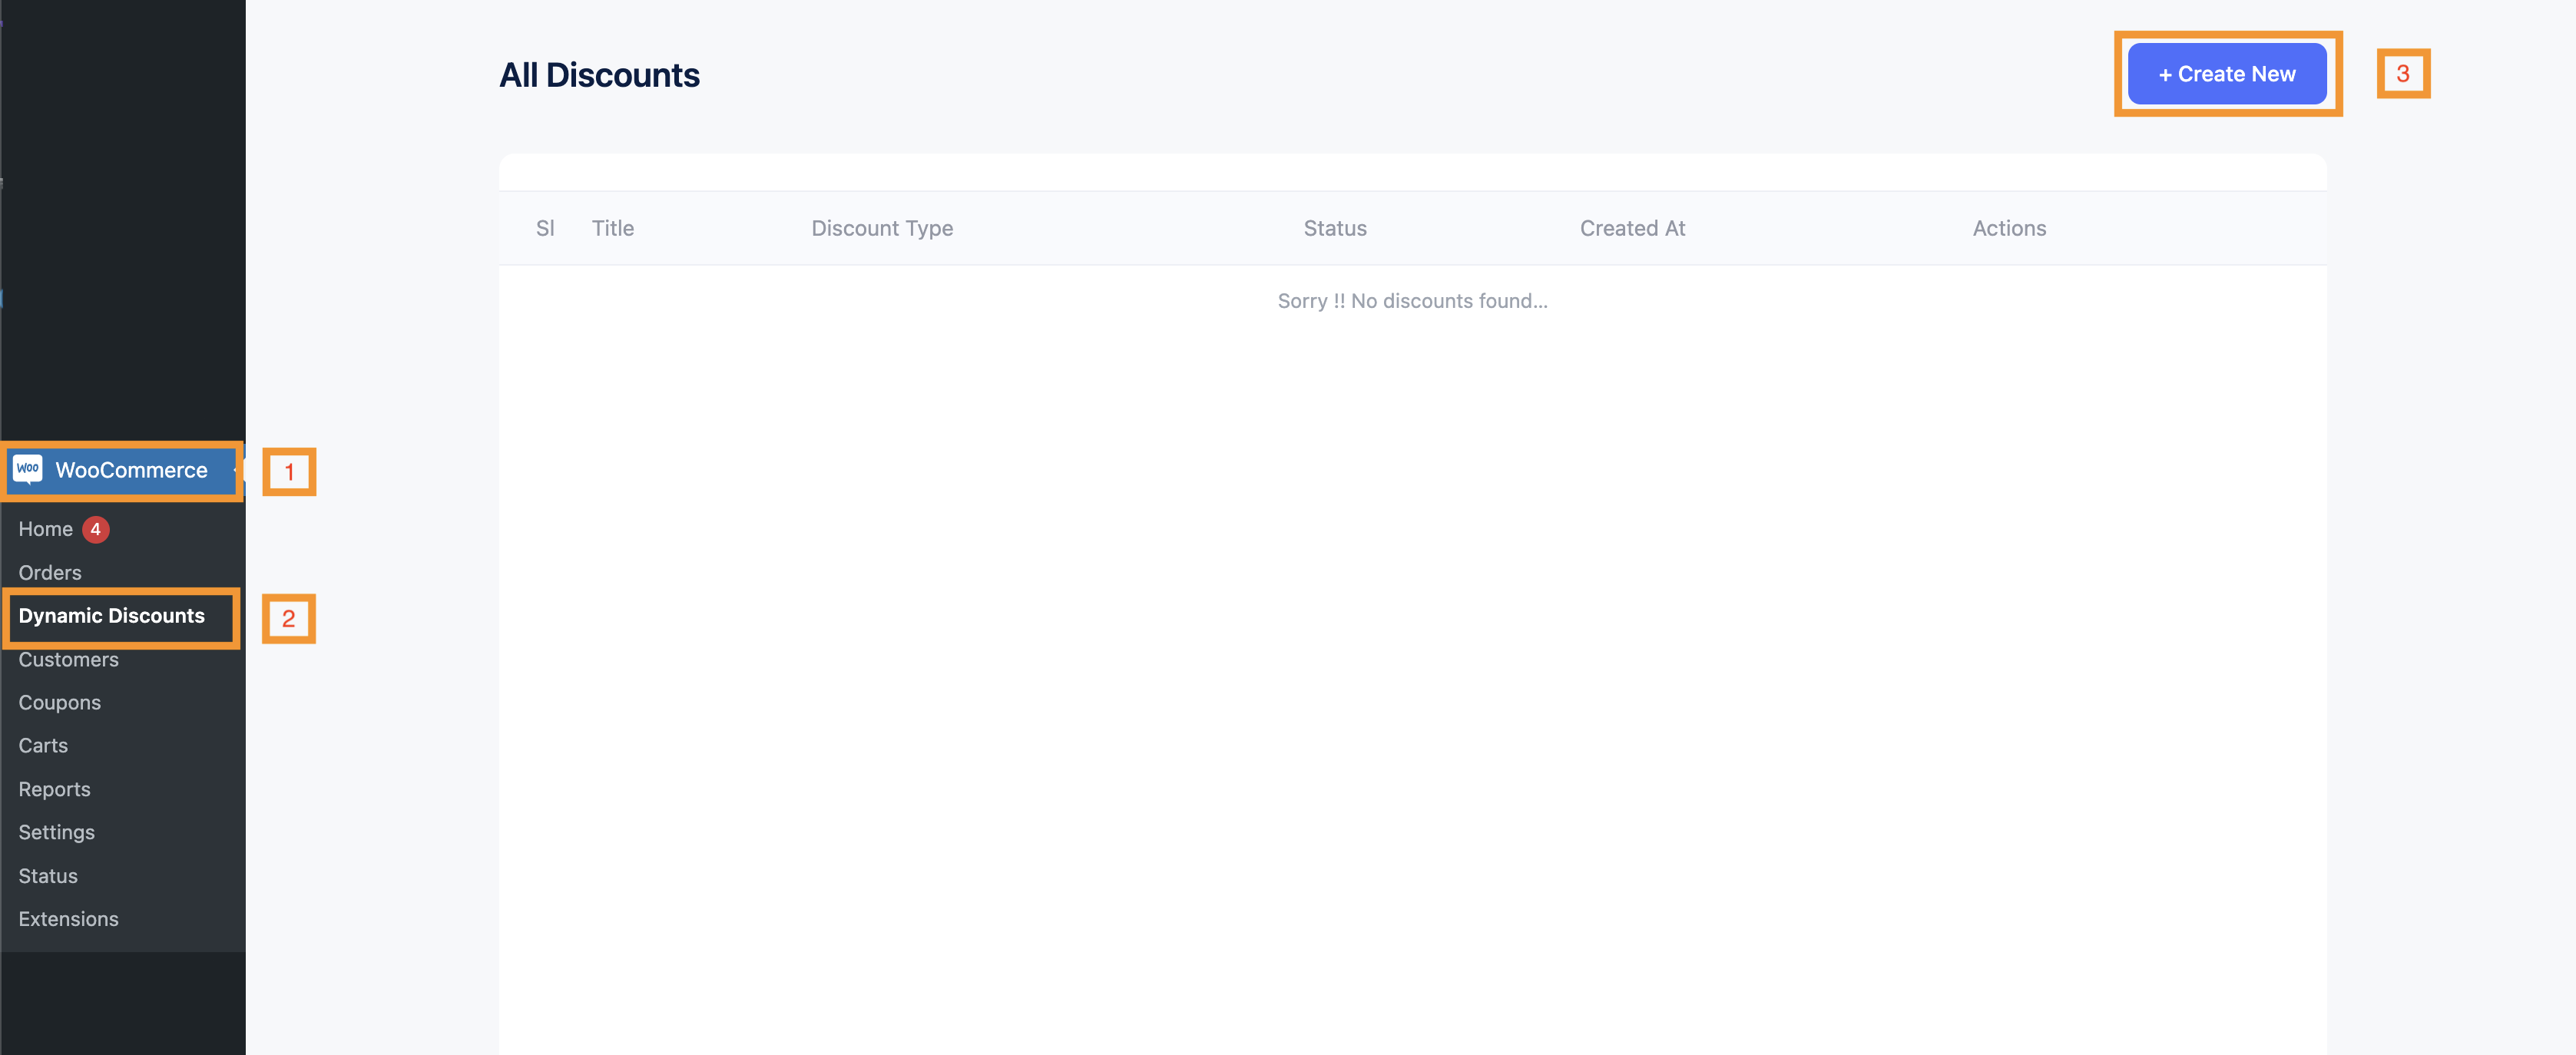The image size is (2576, 1055).
Task: Click the Settings menu item icon
Action: click(x=56, y=830)
